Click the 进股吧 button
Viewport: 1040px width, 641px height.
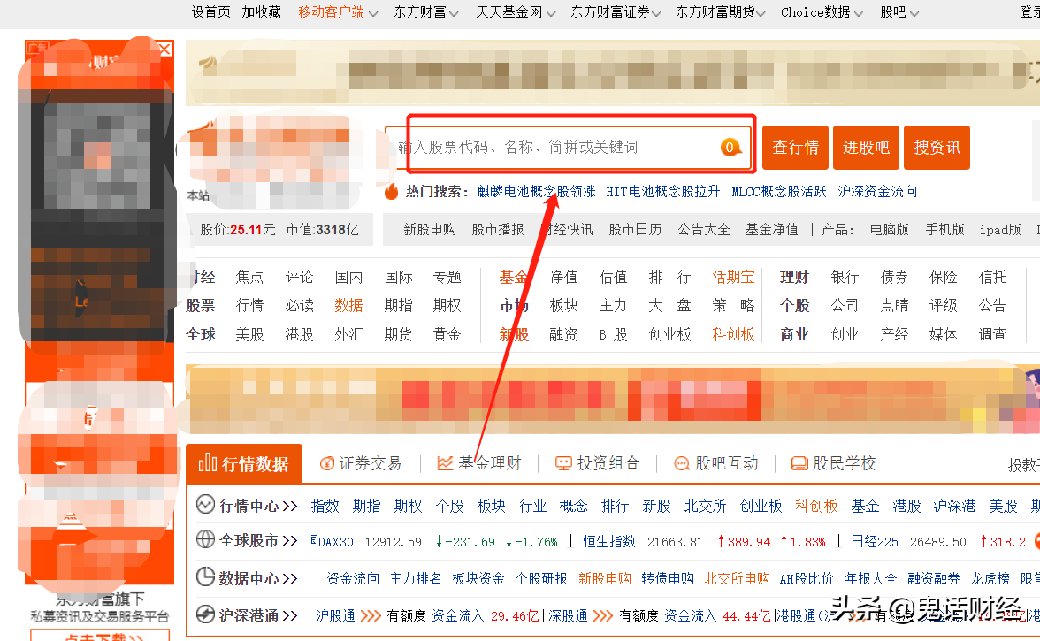point(867,147)
